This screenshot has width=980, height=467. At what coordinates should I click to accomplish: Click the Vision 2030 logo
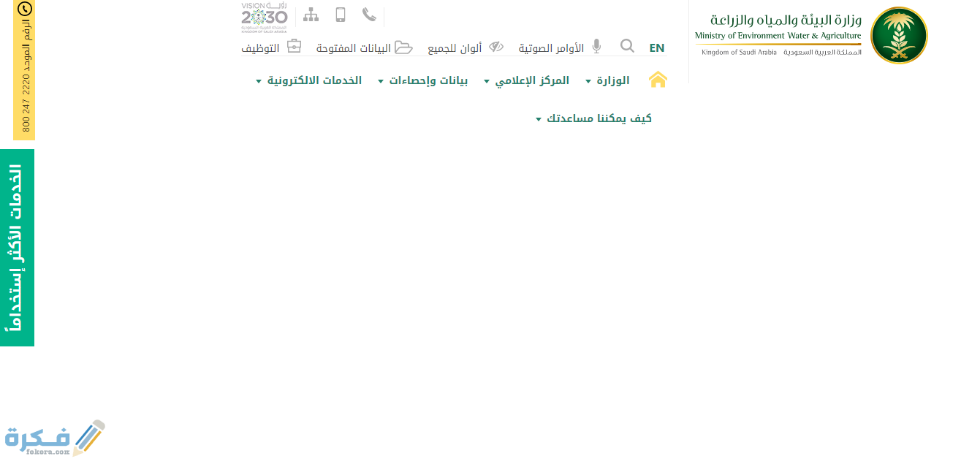point(263,15)
